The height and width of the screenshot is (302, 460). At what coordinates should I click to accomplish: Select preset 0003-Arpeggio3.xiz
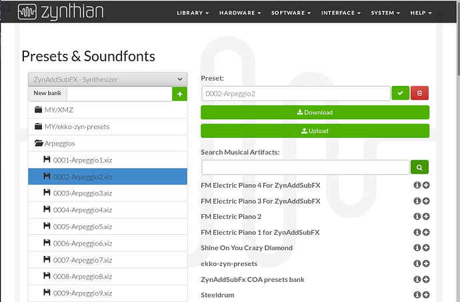107,193
